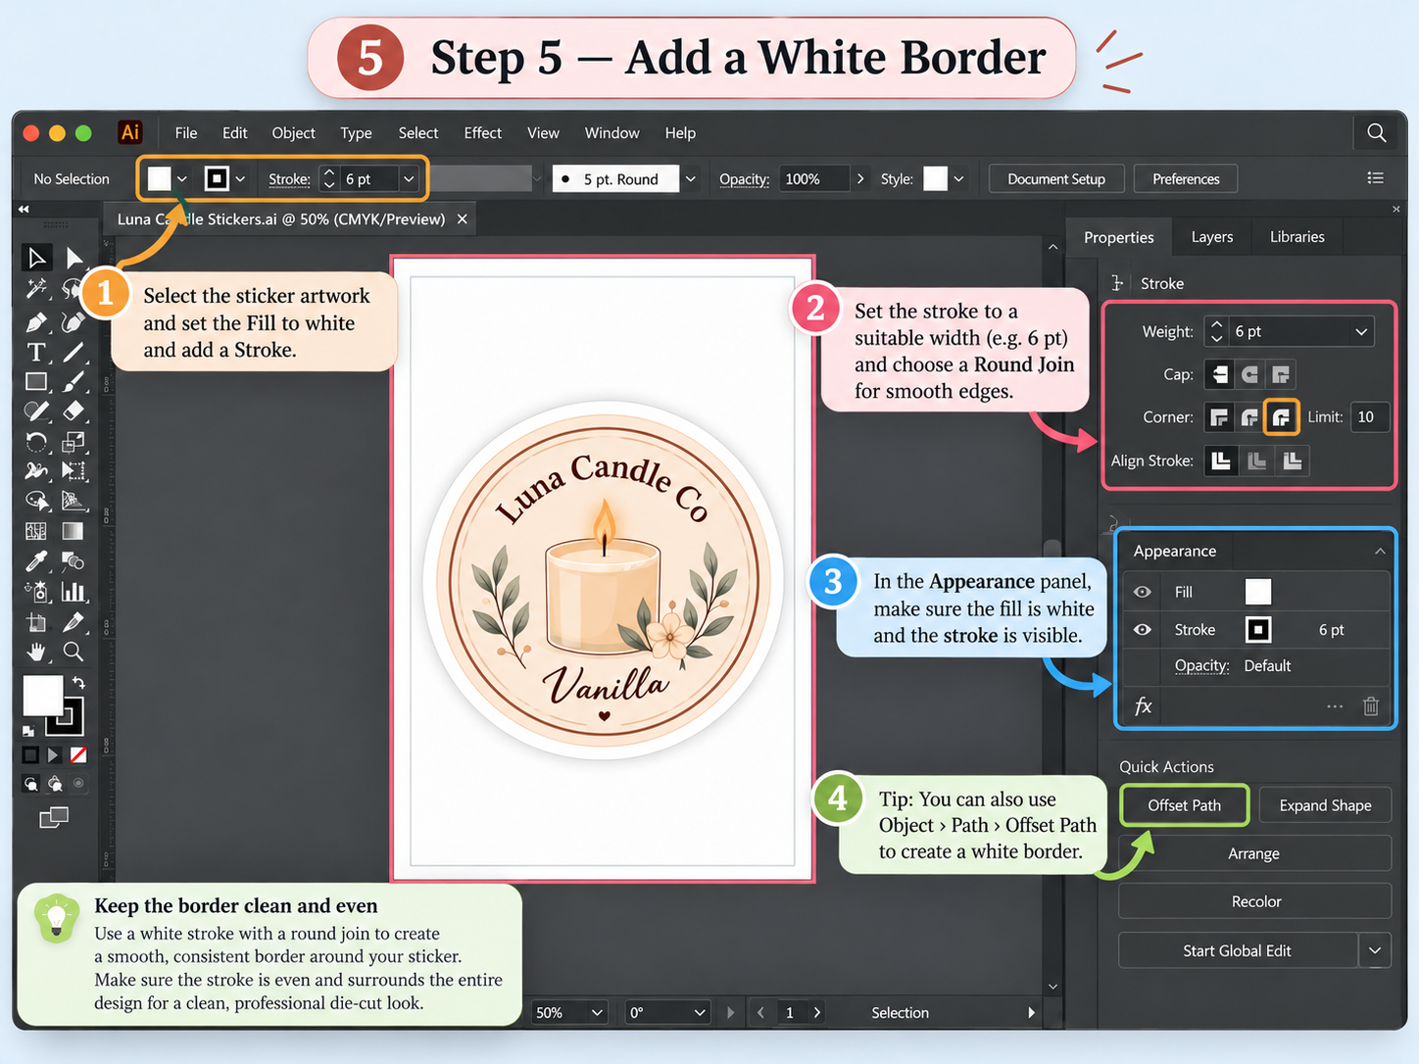Choose the Butt Cap option
Image resolution: width=1419 pixels, height=1064 pixels.
[1219, 374]
